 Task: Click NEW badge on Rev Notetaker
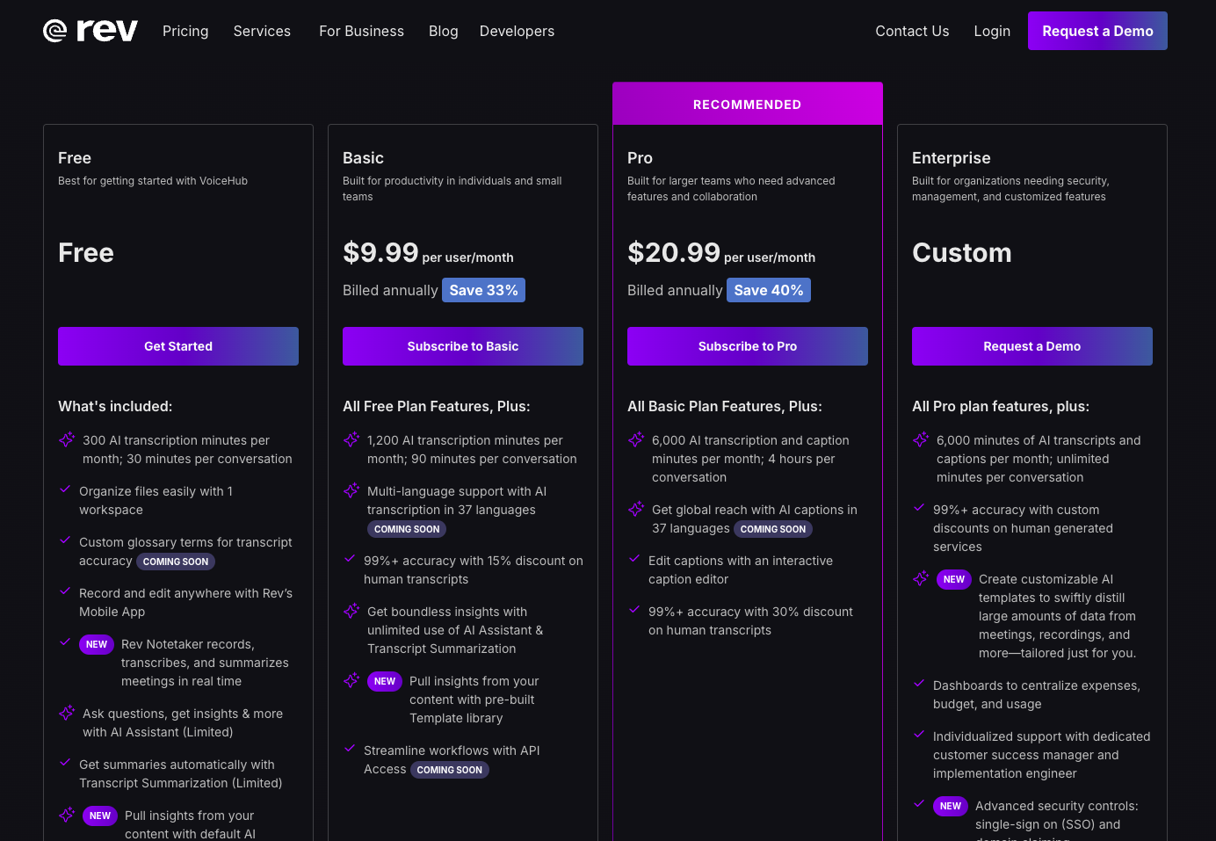(x=97, y=644)
